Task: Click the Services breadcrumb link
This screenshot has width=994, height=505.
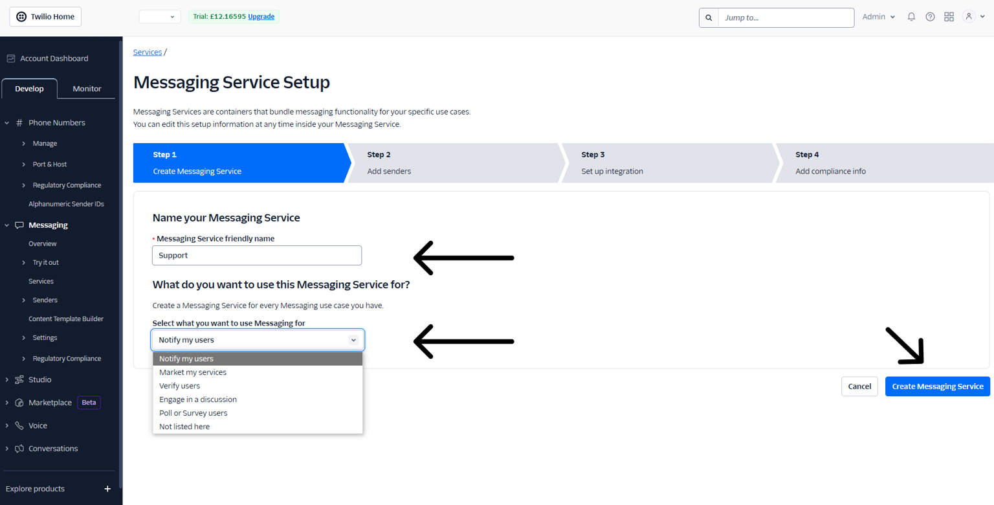Action: pos(148,52)
